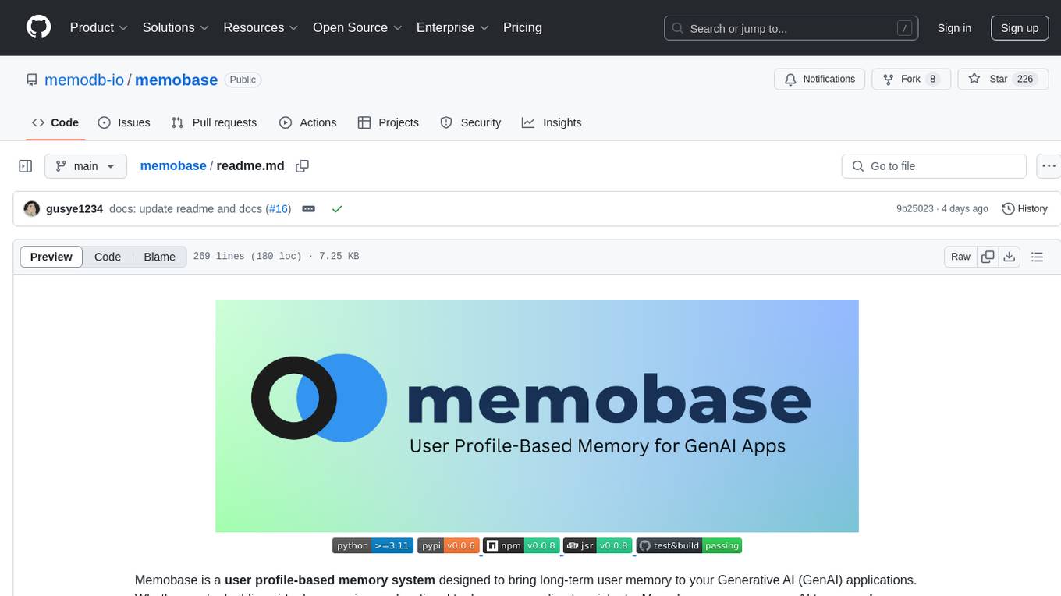This screenshot has height=596, width=1061.
Task: Click the Sign in link
Action: point(954,28)
